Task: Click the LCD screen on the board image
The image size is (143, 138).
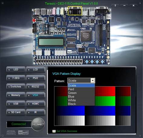Action: pos(51,42)
